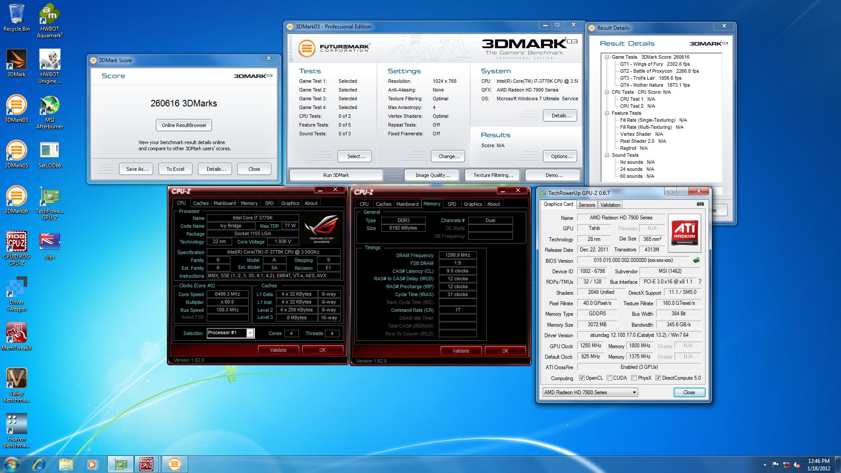Image resolution: width=841 pixels, height=473 pixels.
Task: Collapse the Sound Tests tree node
Action: [x=607, y=155]
